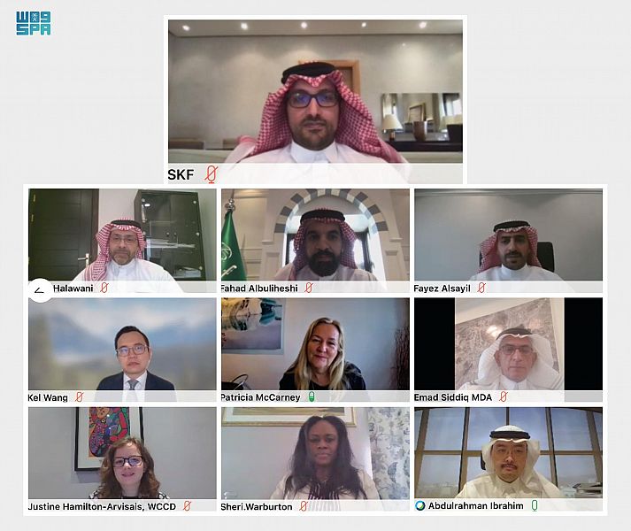631x531 pixels.
Task: Click Fahad Albuliheshi's muted microphone icon
Action: pos(309,288)
